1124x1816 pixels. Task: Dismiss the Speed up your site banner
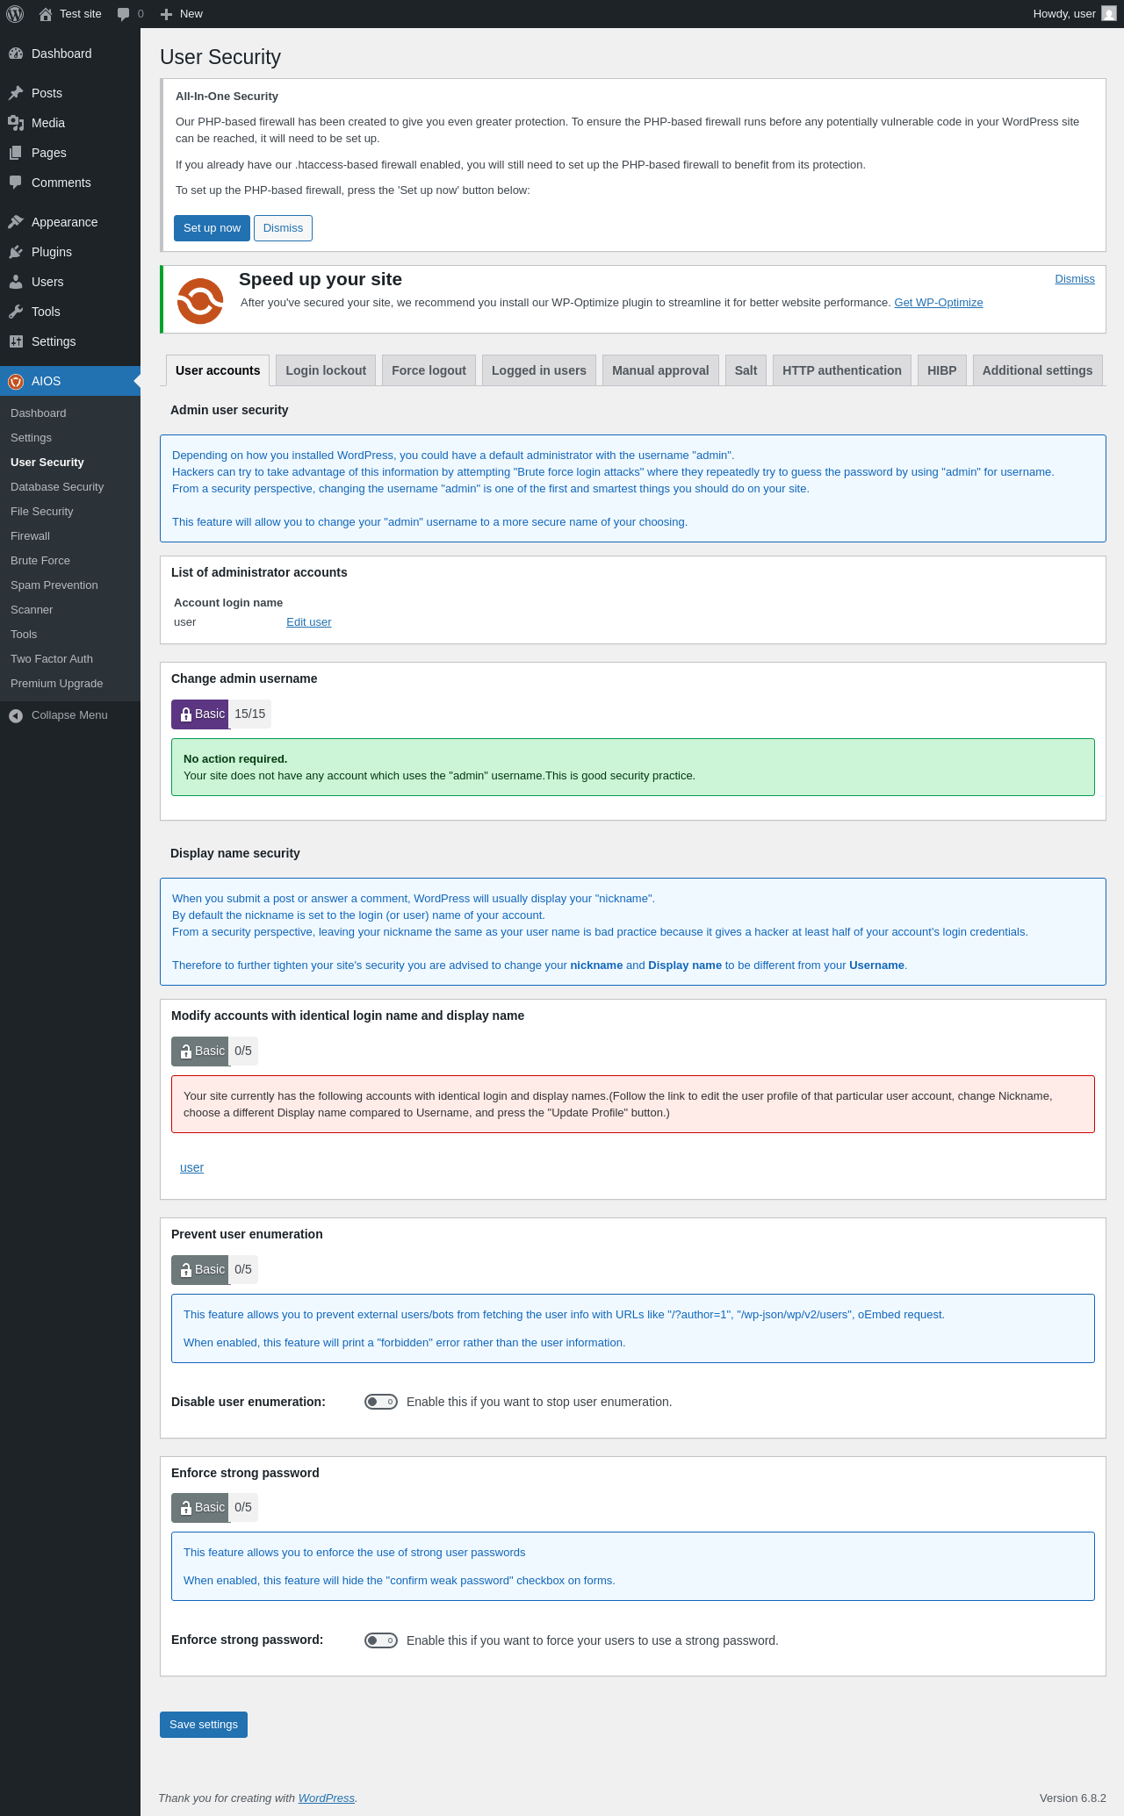point(1075,279)
